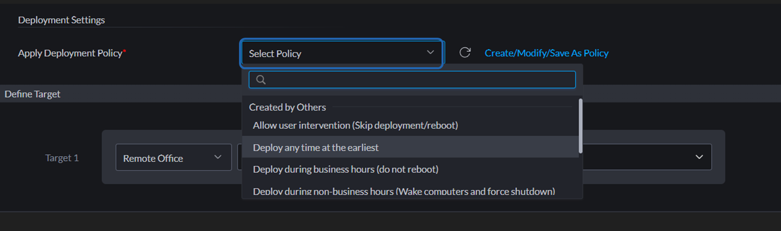
Task: Click the Select Policy chevron arrow
Action: 430,53
